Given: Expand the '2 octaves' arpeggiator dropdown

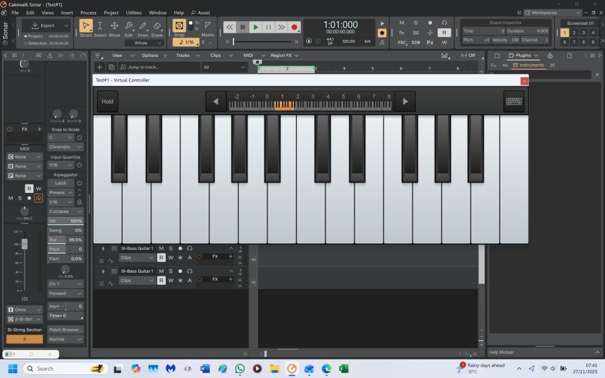Looking at the screenshot, I should (65, 212).
